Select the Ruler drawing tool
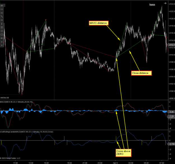 click(x=2, y=6)
